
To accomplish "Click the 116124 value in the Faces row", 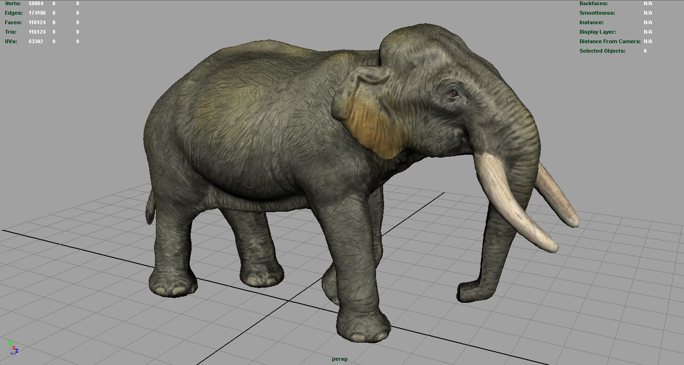I will (37, 22).
